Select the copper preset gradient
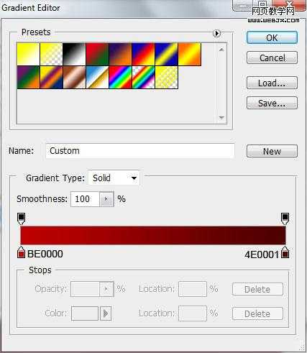 coord(74,77)
